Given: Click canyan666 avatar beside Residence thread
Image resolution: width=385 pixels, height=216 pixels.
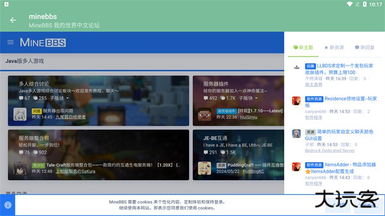Looking at the screenshot, I should 296,101.
